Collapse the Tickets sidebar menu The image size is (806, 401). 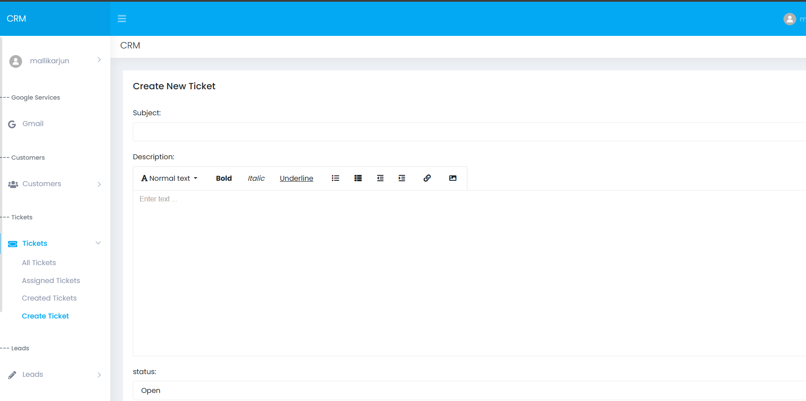(55, 243)
